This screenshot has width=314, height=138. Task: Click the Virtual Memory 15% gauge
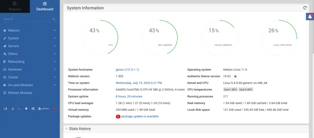tap(219, 38)
